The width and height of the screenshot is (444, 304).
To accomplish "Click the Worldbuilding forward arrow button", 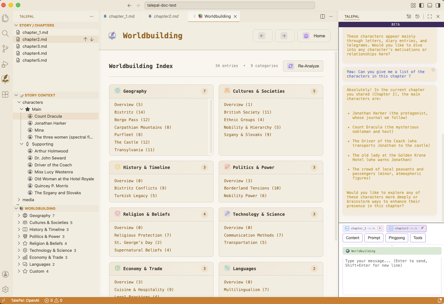I will (285, 36).
